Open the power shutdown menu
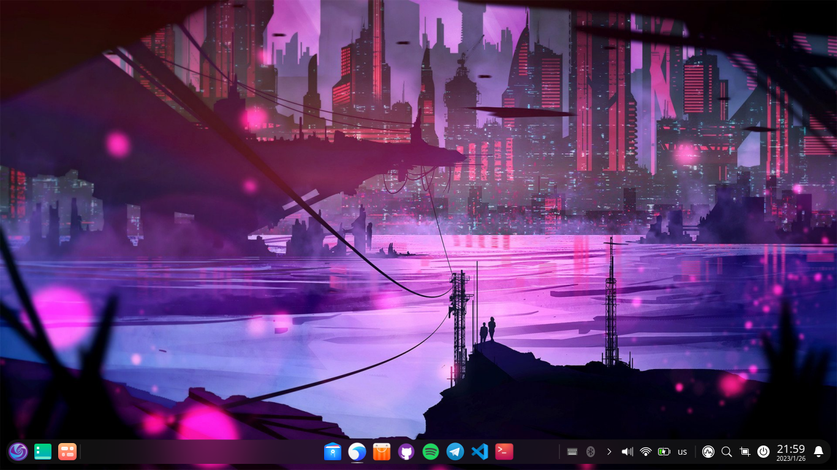This screenshot has height=470, width=837. tap(763, 452)
